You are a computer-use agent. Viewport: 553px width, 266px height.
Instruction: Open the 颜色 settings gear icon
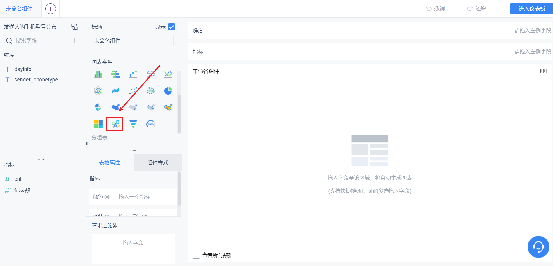click(x=107, y=197)
